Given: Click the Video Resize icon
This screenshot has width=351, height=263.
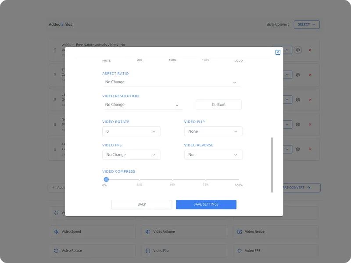Looking at the screenshot, I should [x=240, y=231].
